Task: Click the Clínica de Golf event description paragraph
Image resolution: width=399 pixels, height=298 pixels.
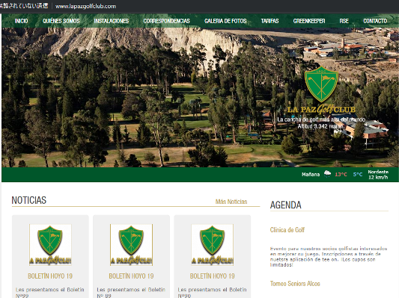Action: point(329,257)
